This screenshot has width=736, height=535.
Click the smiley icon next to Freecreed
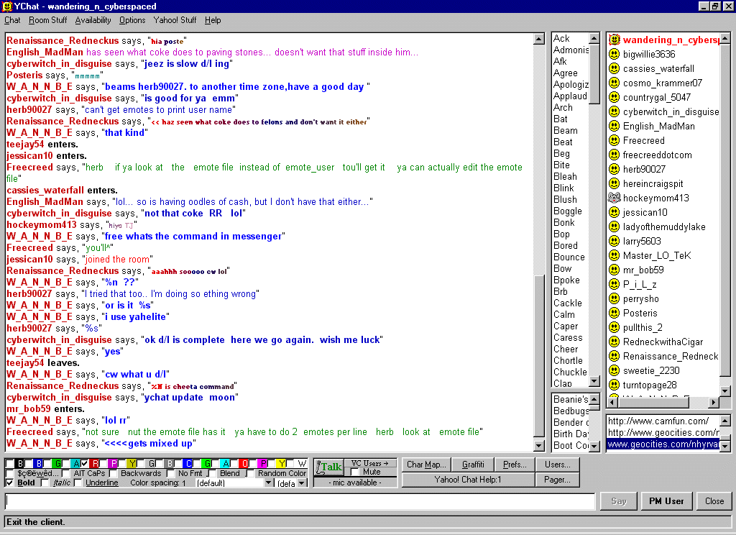coord(615,140)
